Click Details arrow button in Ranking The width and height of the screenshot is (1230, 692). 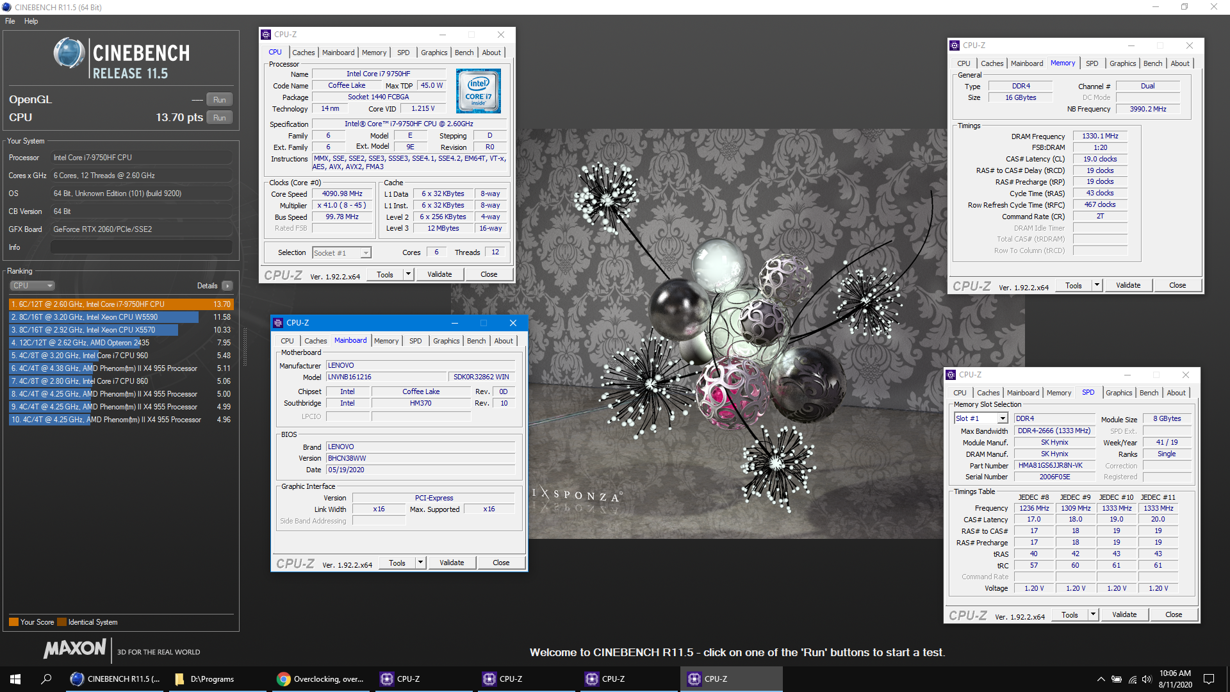pyautogui.click(x=227, y=286)
